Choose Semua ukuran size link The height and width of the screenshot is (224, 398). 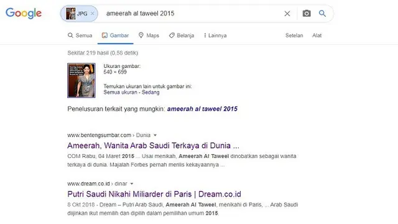[x=120, y=92]
